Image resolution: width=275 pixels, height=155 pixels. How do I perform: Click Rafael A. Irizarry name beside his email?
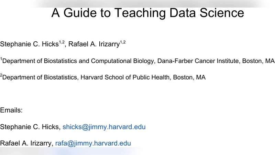[26, 143]
